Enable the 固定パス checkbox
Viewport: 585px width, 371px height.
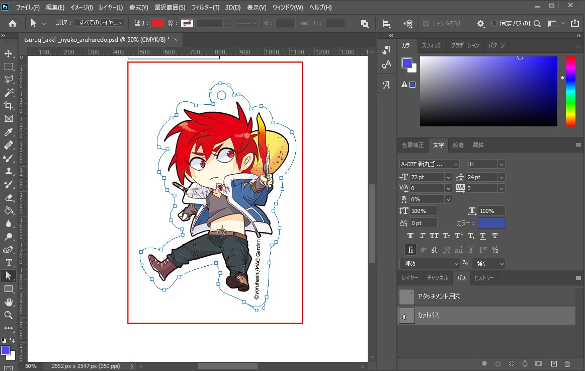pos(494,24)
